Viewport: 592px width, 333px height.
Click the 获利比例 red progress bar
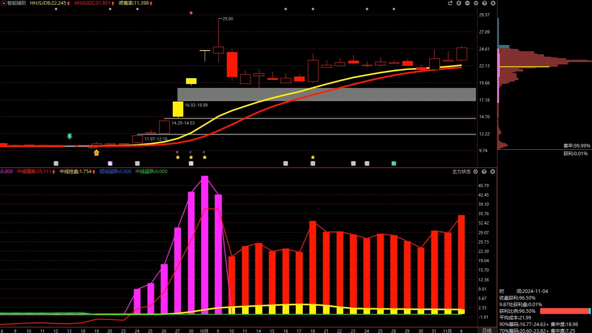click(x=565, y=311)
